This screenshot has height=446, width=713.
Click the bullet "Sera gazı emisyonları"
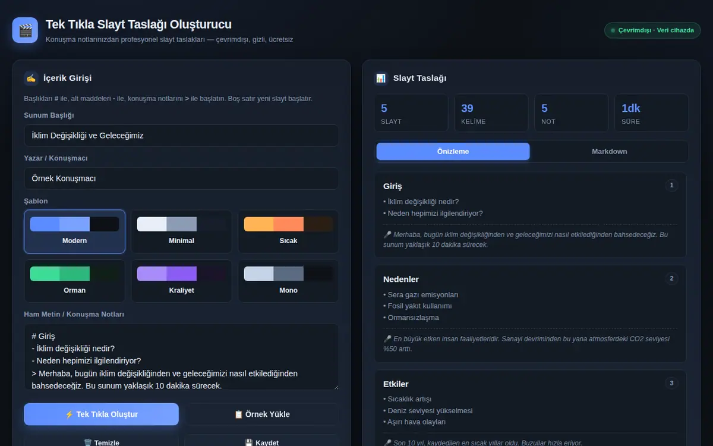click(x=421, y=294)
